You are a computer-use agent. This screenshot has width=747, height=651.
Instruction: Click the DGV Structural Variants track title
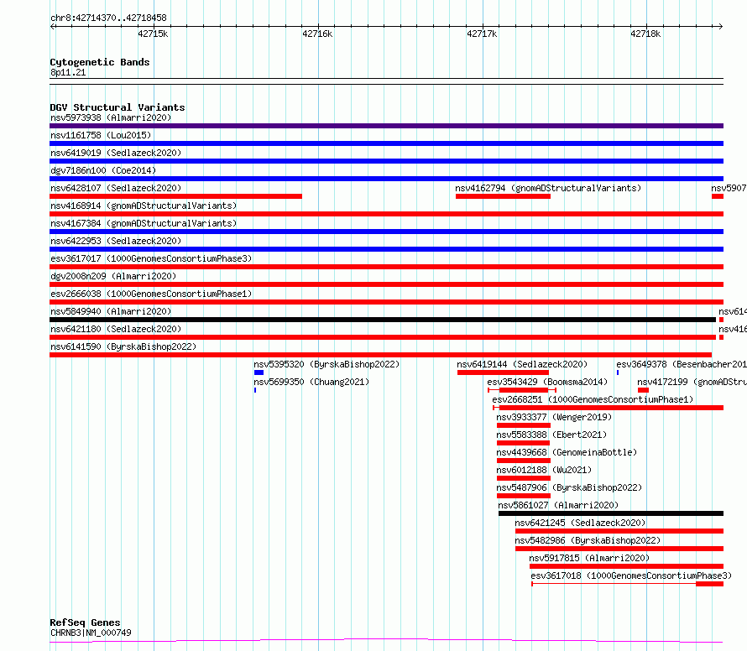pyautogui.click(x=118, y=107)
